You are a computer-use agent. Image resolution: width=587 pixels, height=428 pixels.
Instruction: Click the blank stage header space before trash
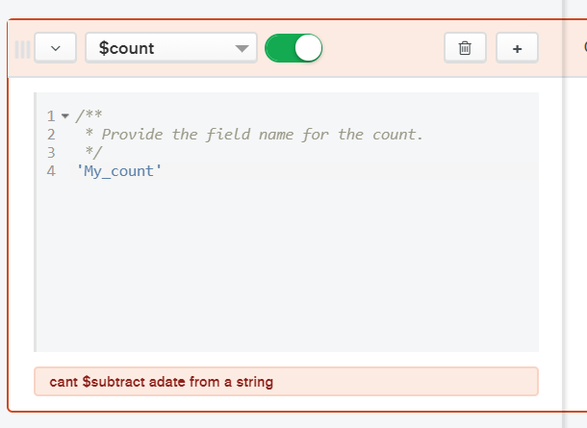point(383,48)
